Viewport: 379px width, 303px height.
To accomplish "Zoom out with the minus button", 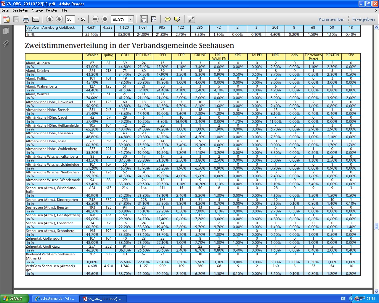I will tap(95, 20).
